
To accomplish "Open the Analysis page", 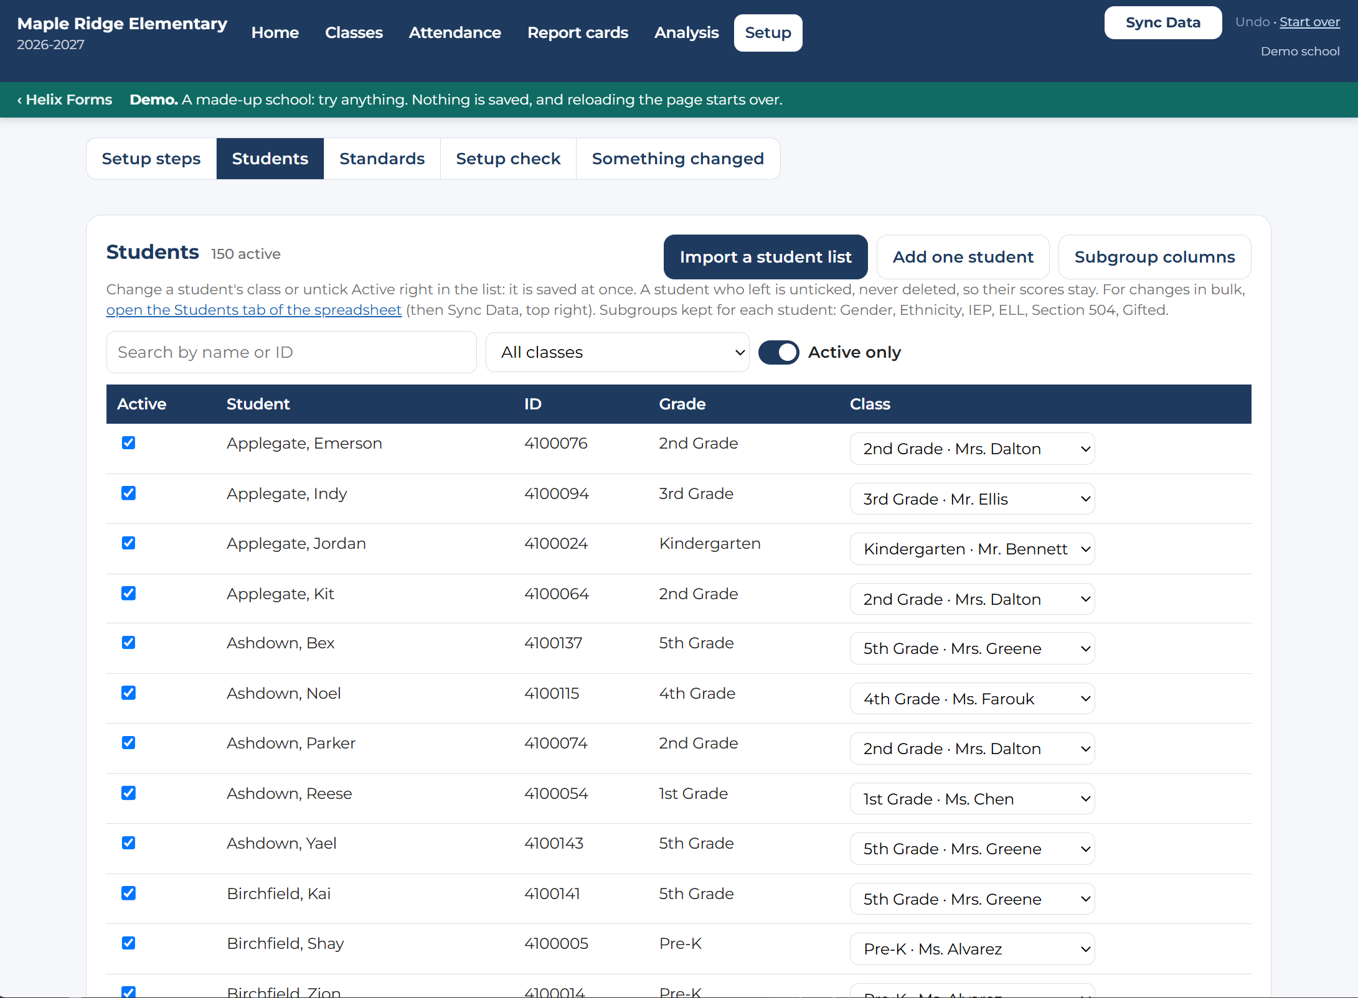I will click(686, 32).
